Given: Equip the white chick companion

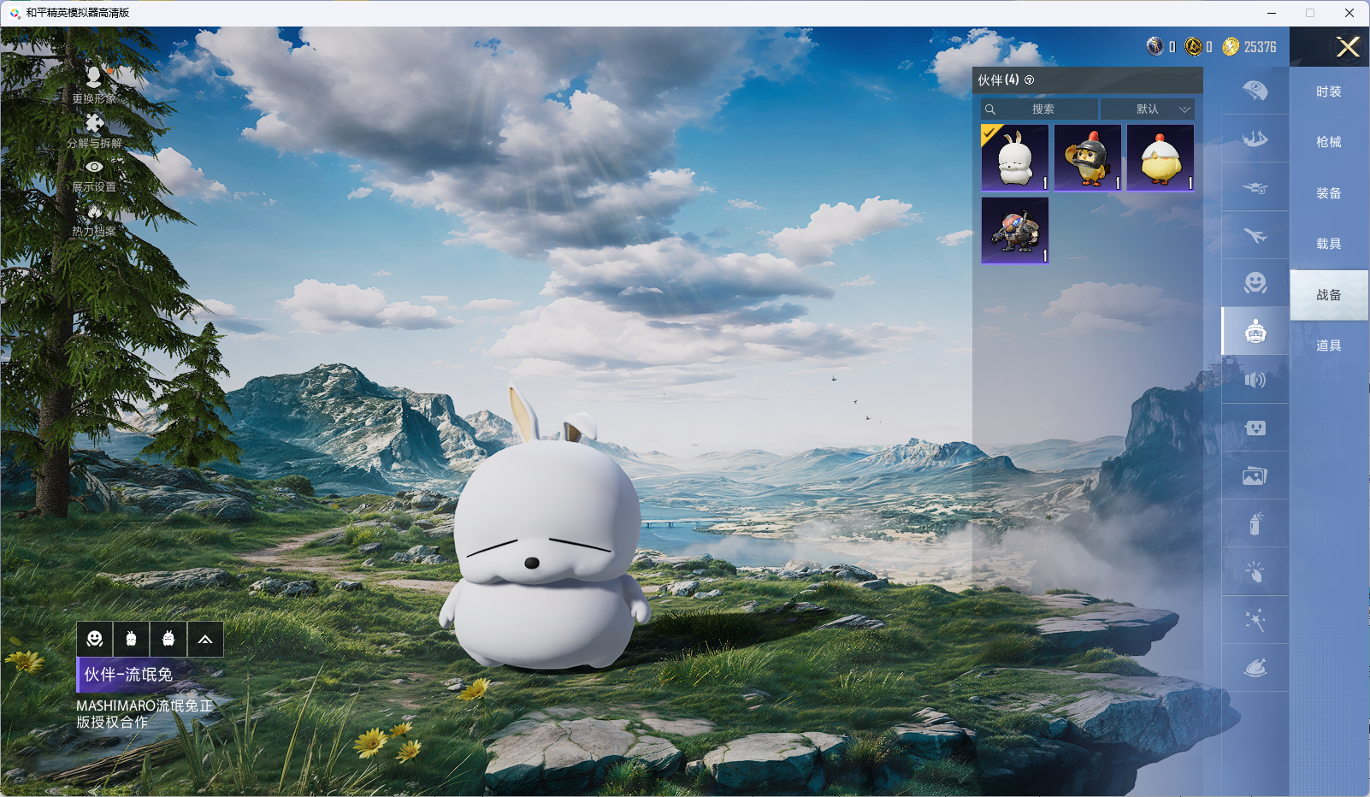Looking at the screenshot, I should click(1160, 158).
